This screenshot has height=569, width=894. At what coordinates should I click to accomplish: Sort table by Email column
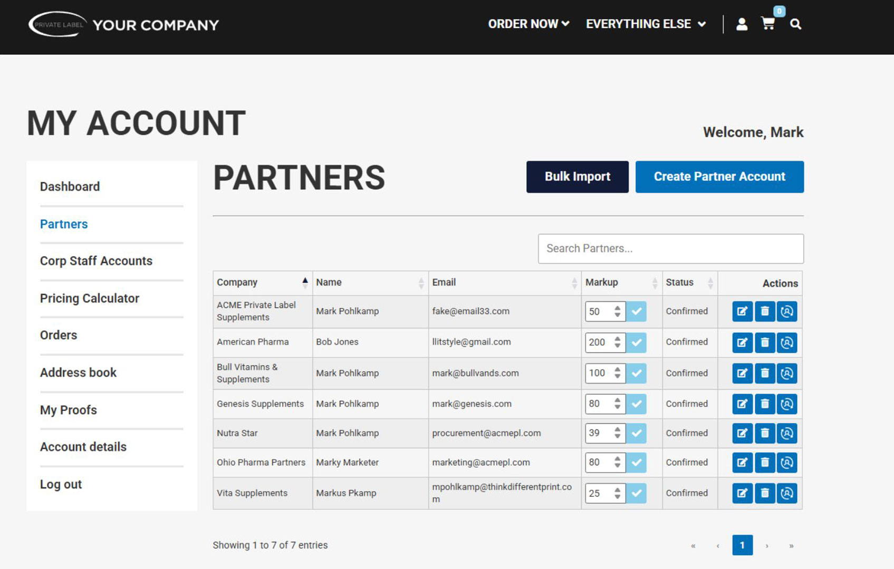505,283
